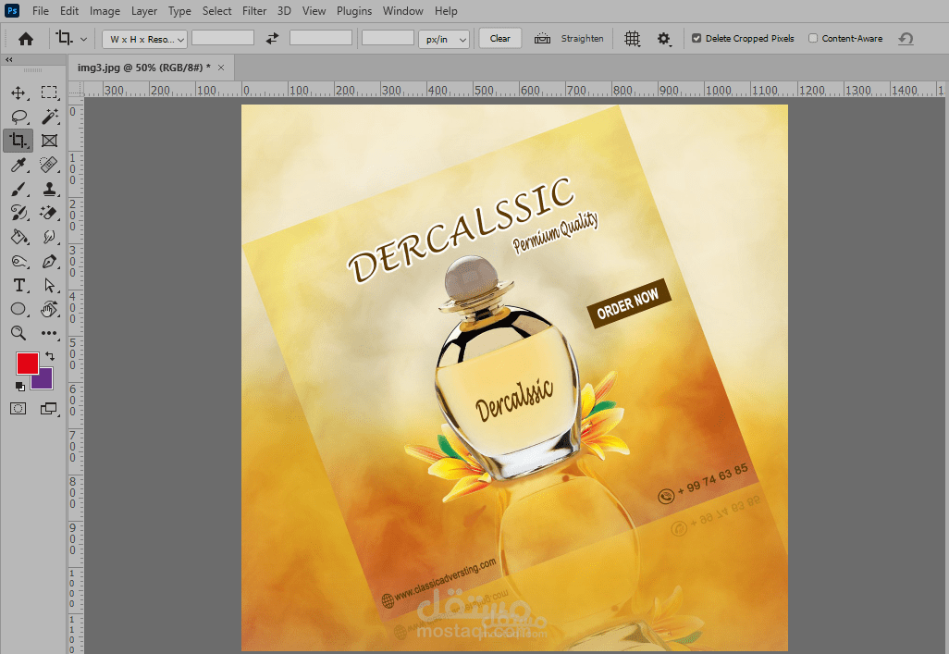Viewport: 949px width, 654px height.
Task: Open additional crop settings gear
Action: [664, 39]
